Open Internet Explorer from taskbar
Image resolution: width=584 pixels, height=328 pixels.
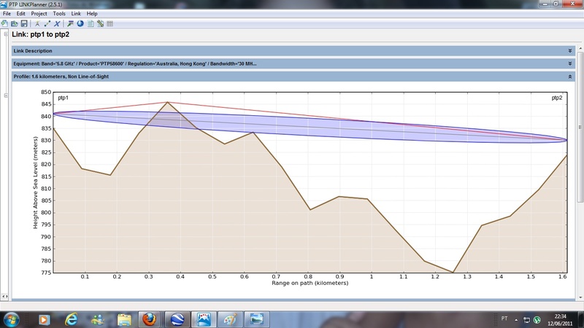click(71, 319)
